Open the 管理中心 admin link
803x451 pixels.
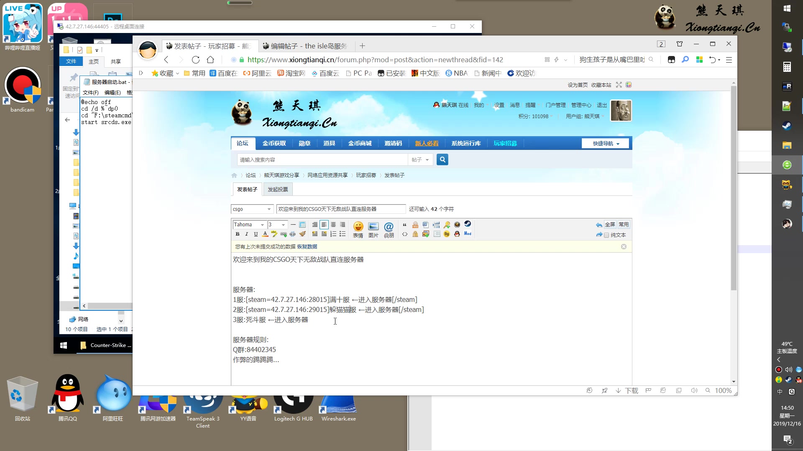click(x=581, y=105)
